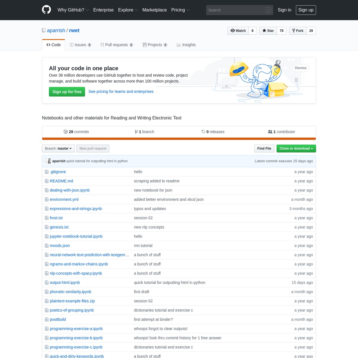
Task: Expand the Explore navigation menu
Action: [128, 10]
